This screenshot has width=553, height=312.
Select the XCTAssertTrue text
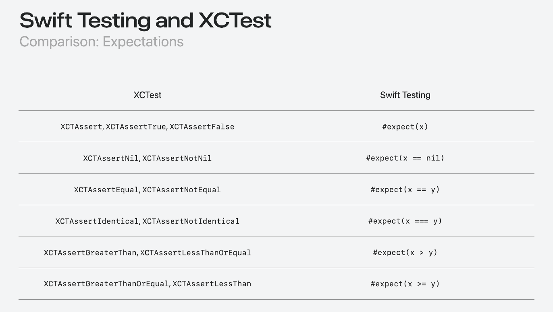click(x=136, y=127)
